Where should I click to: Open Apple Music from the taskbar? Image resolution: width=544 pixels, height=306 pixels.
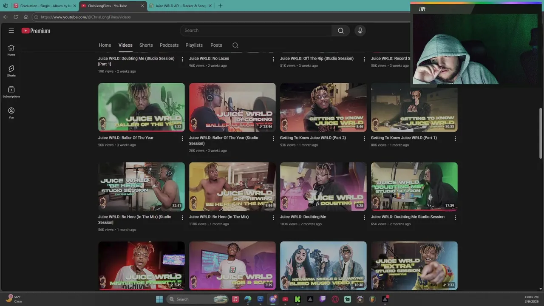pyautogui.click(x=235, y=299)
